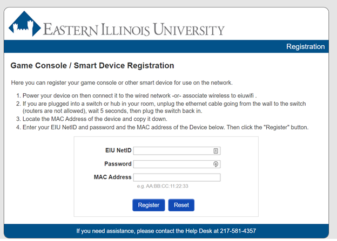Click the Register button
Screen dimensions: 337x241
[149, 205]
